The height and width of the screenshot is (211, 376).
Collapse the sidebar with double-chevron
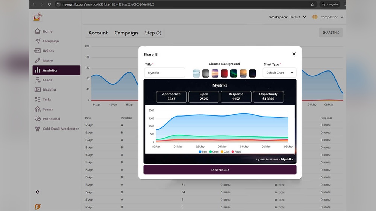pyautogui.click(x=38, y=192)
